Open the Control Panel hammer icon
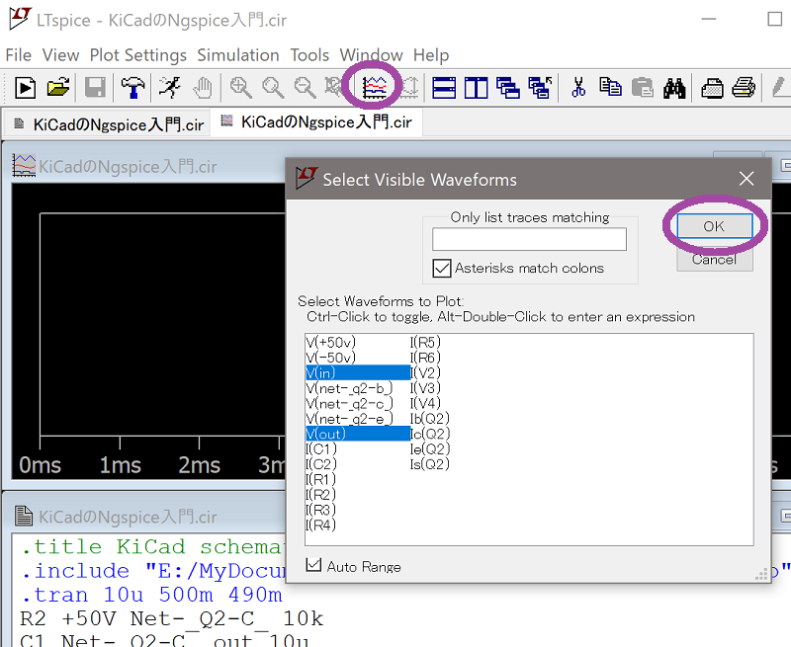The height and width of the screenshot is (647, 791). pos(132,88)
